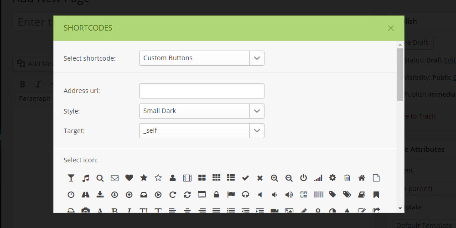Screen dimensions: 456x228
Task: Select the large grid icon
Action: 202,178
